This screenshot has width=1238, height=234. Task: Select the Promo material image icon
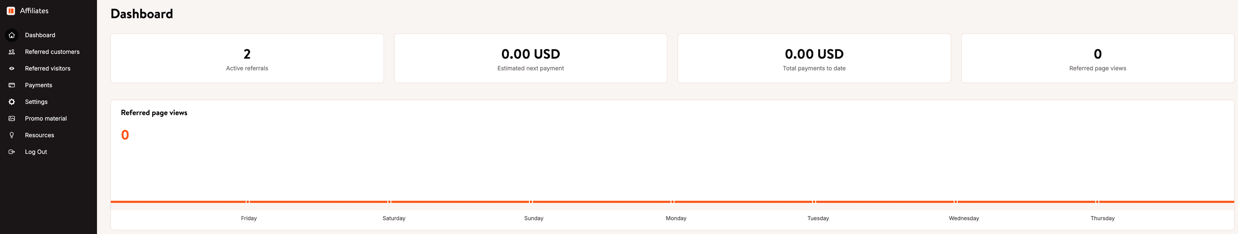11,118
